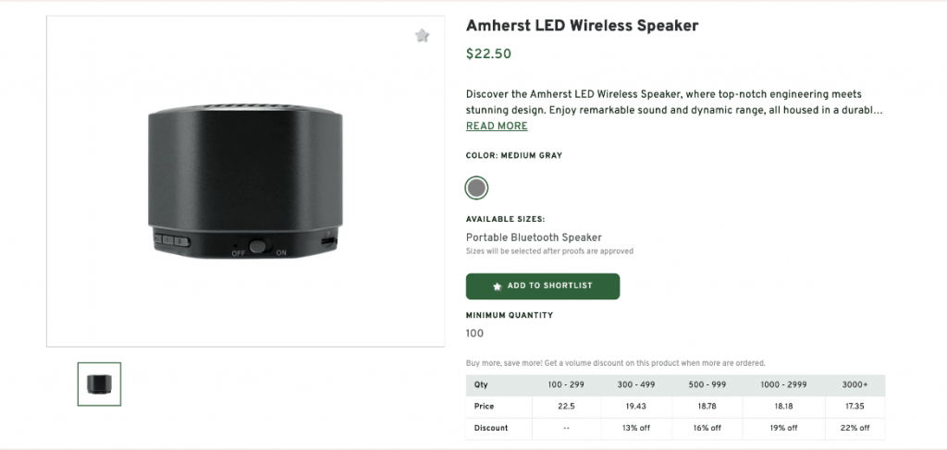Click the 300 - 499 quantity column header
Viewport: 947px width, 450px height.
[x=636, y=385]
